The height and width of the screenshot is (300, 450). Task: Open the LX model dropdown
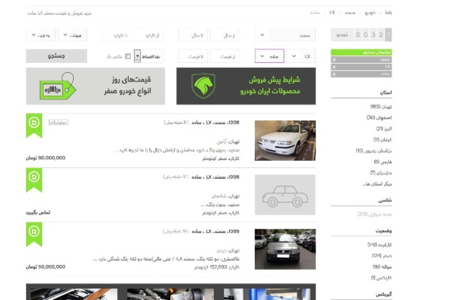point(301,56)
